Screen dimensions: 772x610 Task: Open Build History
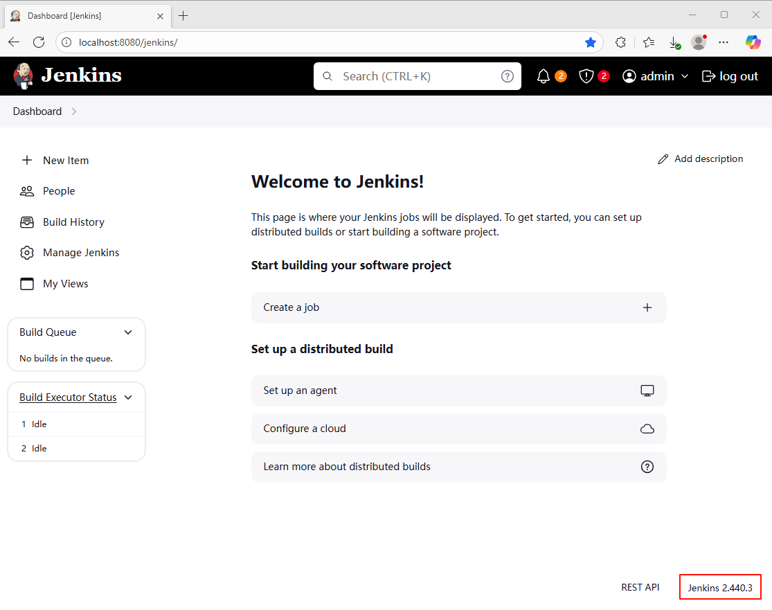[74, 222]
